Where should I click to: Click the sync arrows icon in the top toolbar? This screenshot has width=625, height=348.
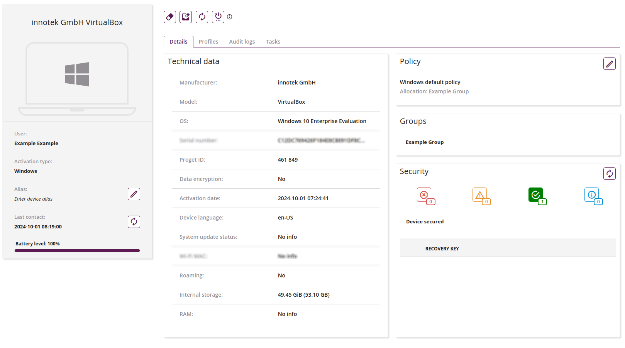coord(202,17)
